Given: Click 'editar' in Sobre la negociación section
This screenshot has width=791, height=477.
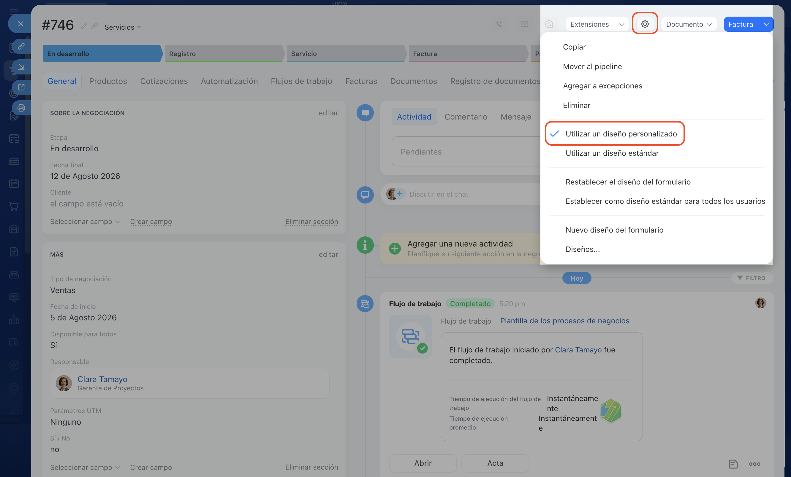Looking at the screenshot, I should (x=328, y=113).
